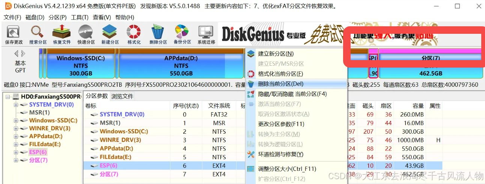Viewport: 485px width, 184px height.
Task: Launch the 系统迁移 migration tool
Action: coord(206,35)
